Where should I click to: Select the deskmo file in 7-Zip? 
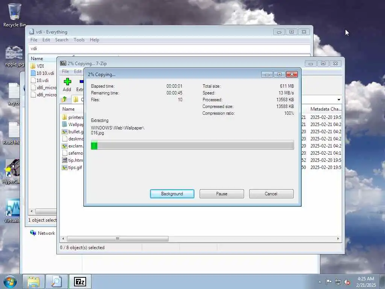pos(73,138)
